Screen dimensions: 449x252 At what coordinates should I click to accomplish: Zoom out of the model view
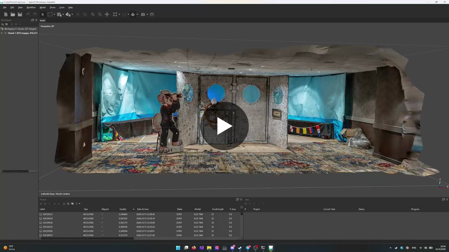(100, 14)
